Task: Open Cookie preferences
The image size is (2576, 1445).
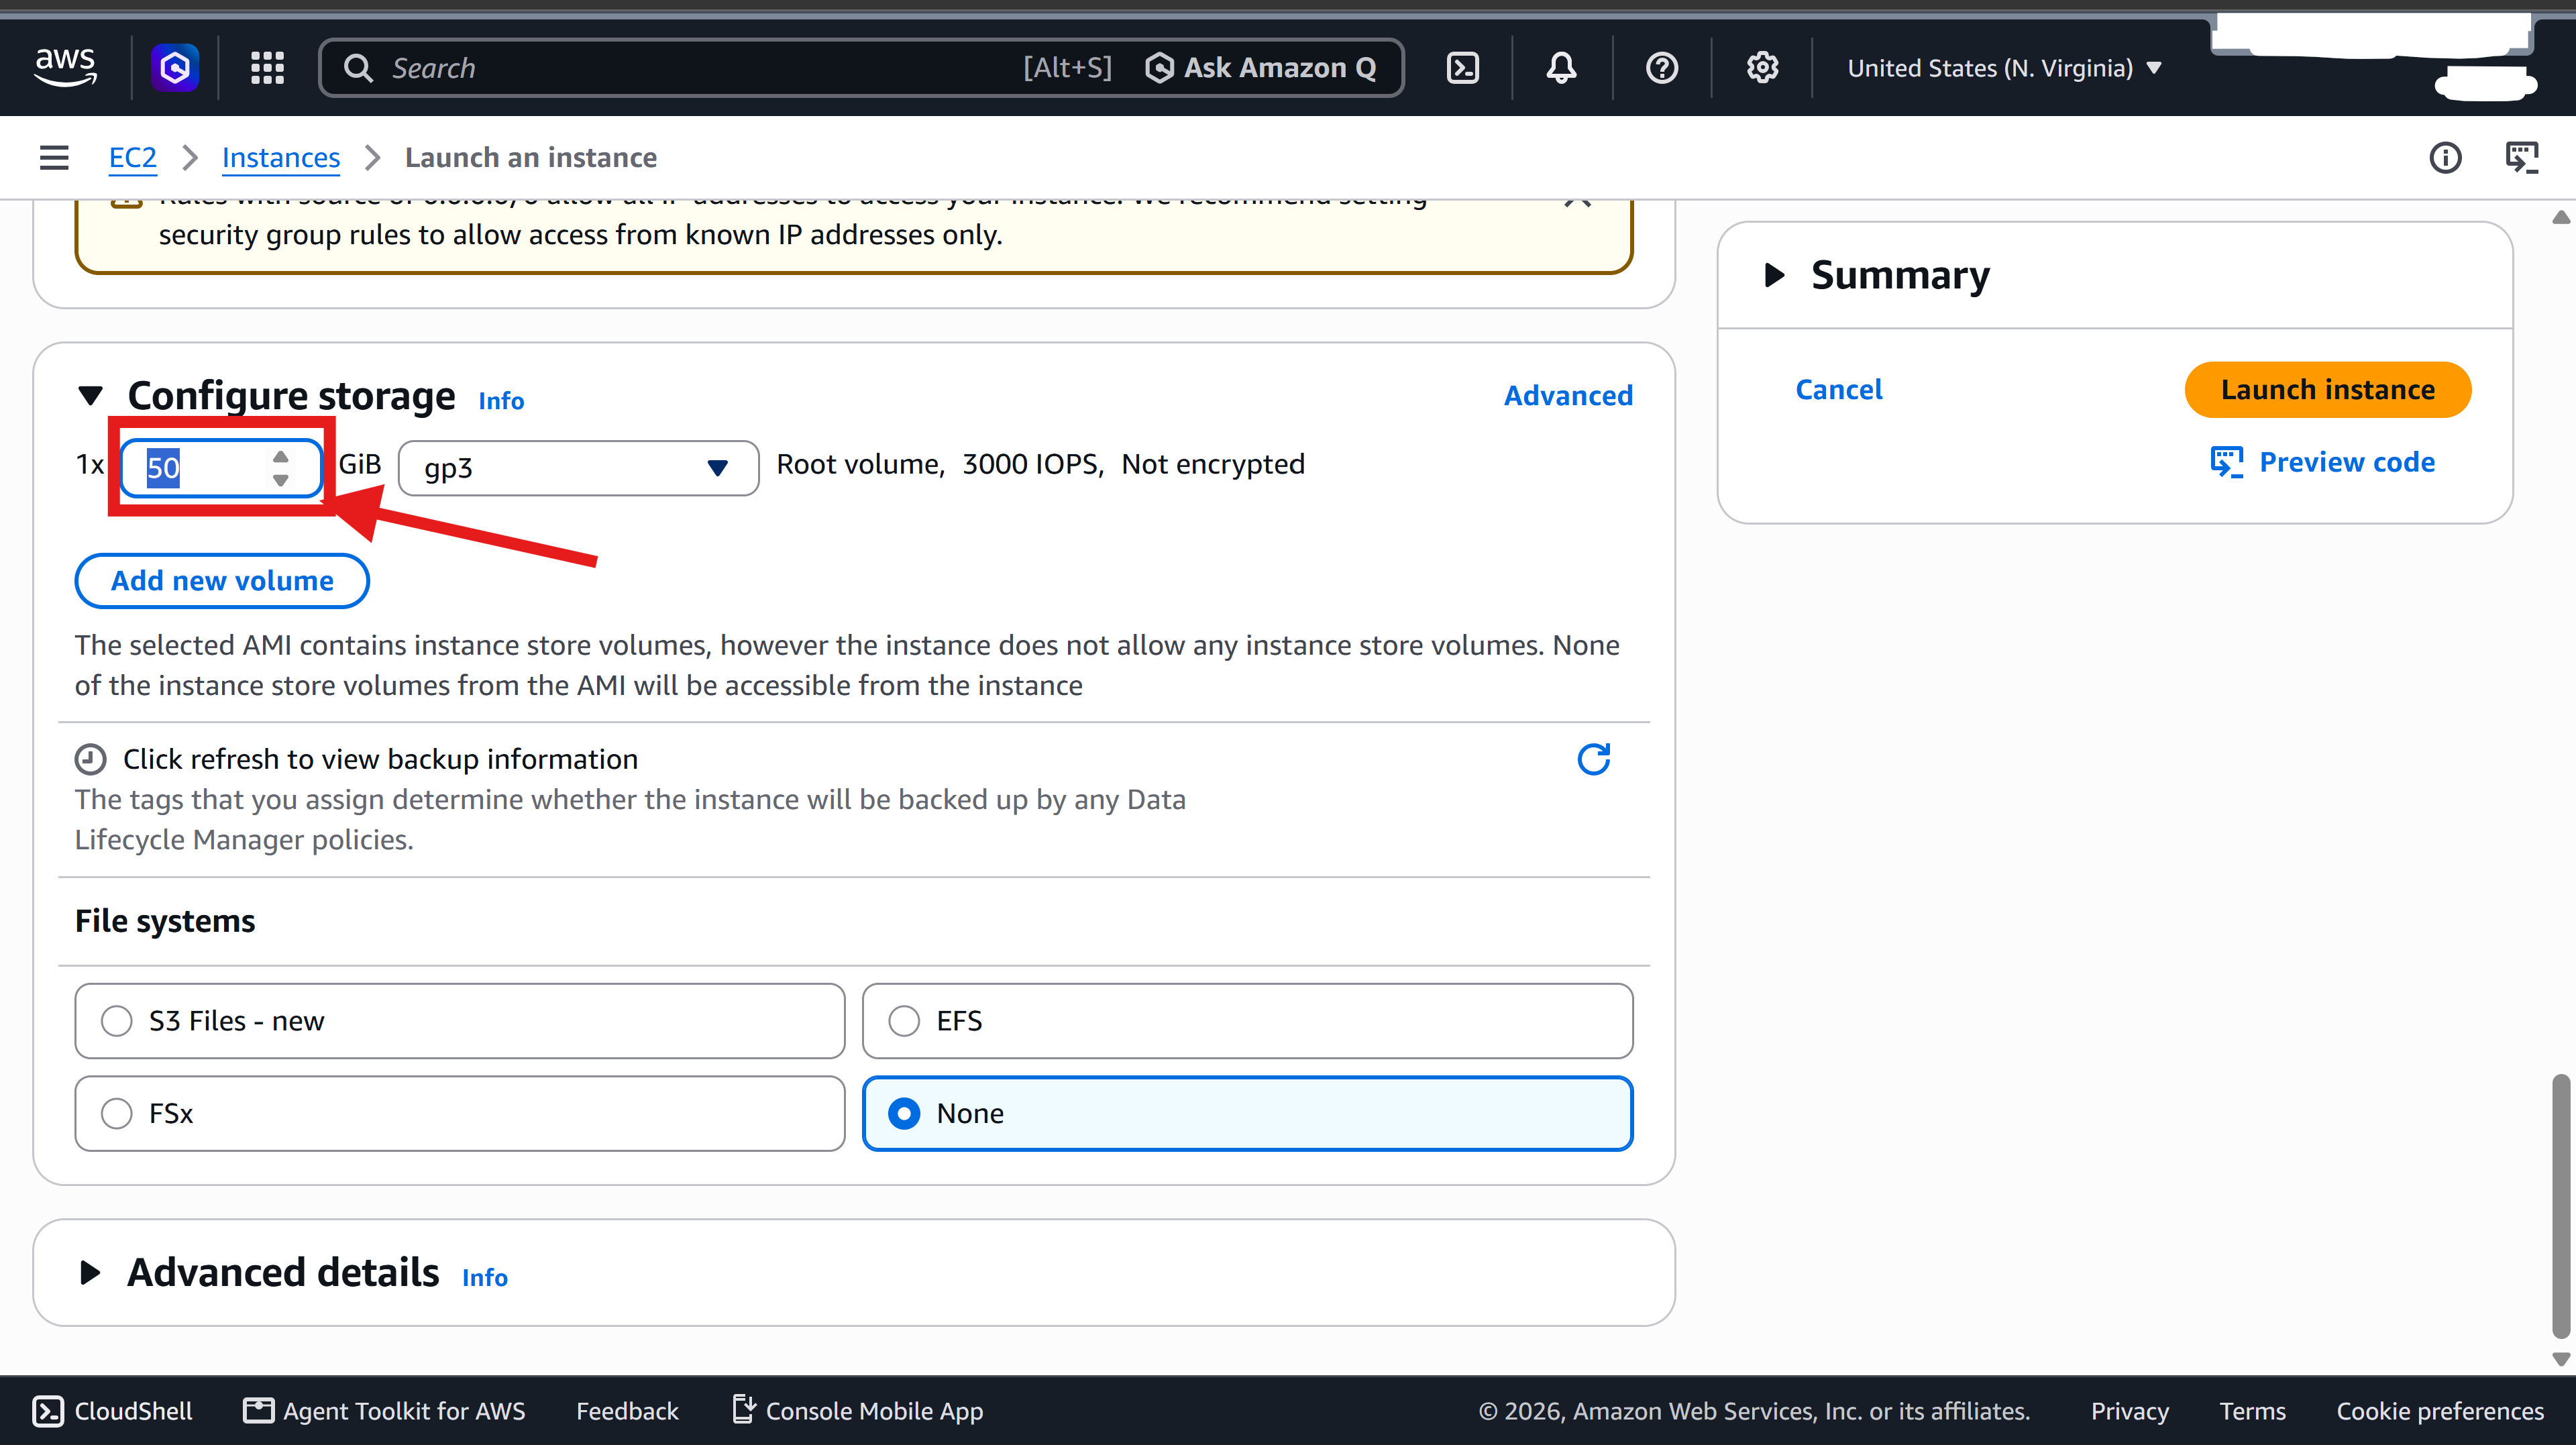Action: tap(2439, 1410)
